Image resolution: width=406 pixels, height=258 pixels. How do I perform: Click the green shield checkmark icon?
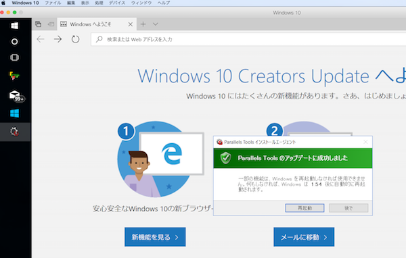(x=226, y=158)
